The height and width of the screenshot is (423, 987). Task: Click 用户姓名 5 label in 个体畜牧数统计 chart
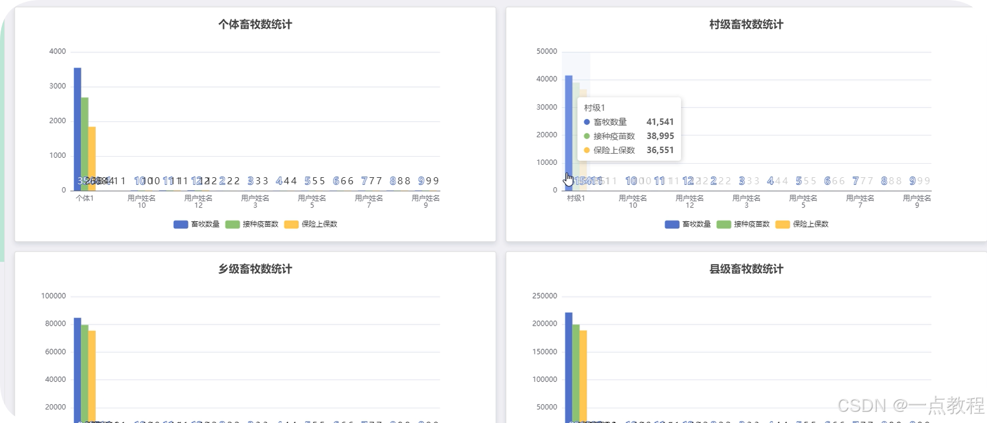(x=312, y=202)
